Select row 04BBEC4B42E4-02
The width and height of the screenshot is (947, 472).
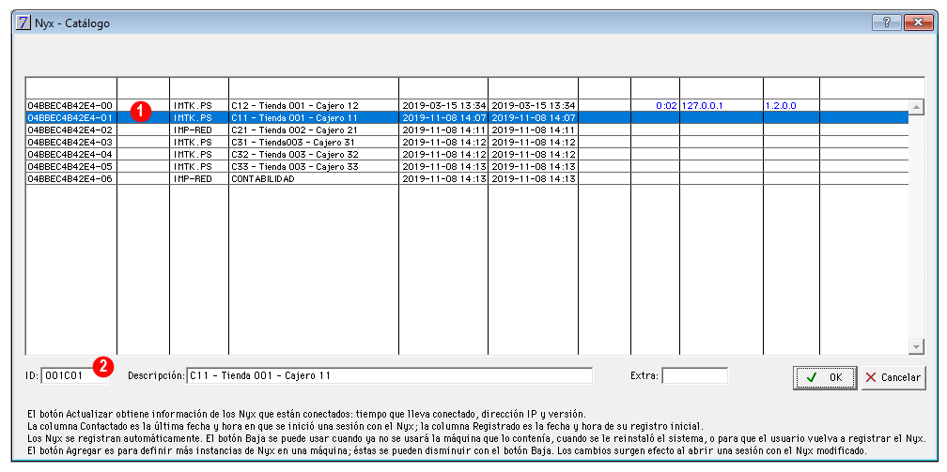click(x=467, y=129)
